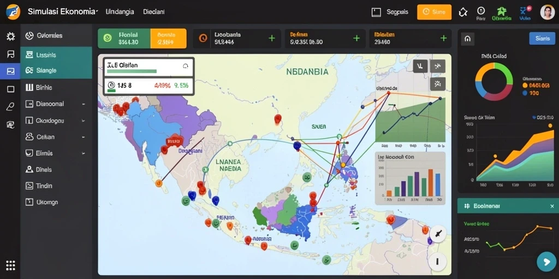559x279 pixels.
Task: Click the orange Sime button
Action: [434, 12]
